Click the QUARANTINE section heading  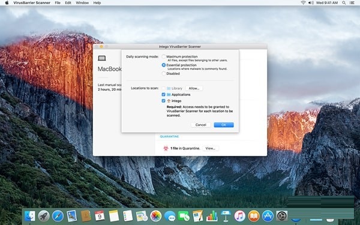click(x=169, y=136)
